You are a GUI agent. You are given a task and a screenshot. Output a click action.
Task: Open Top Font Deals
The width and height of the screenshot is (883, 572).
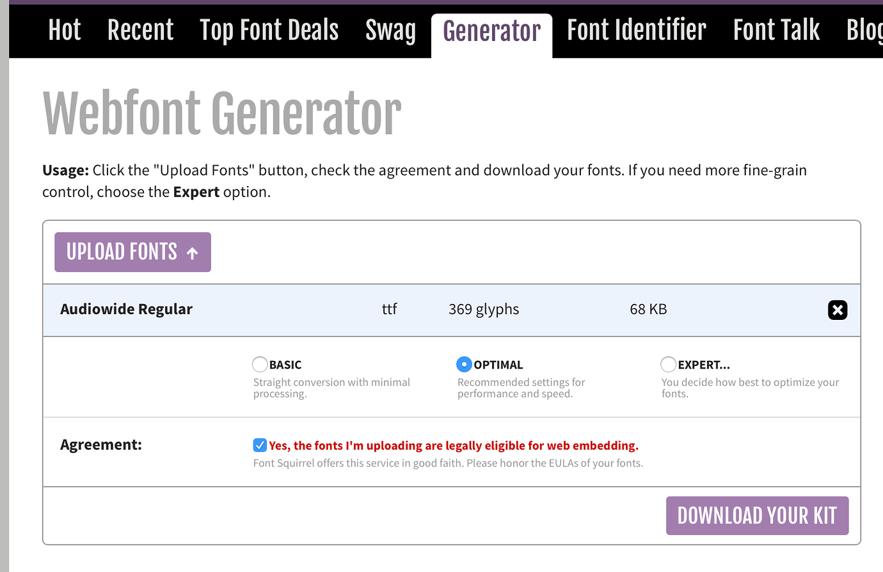pos(269,29)
